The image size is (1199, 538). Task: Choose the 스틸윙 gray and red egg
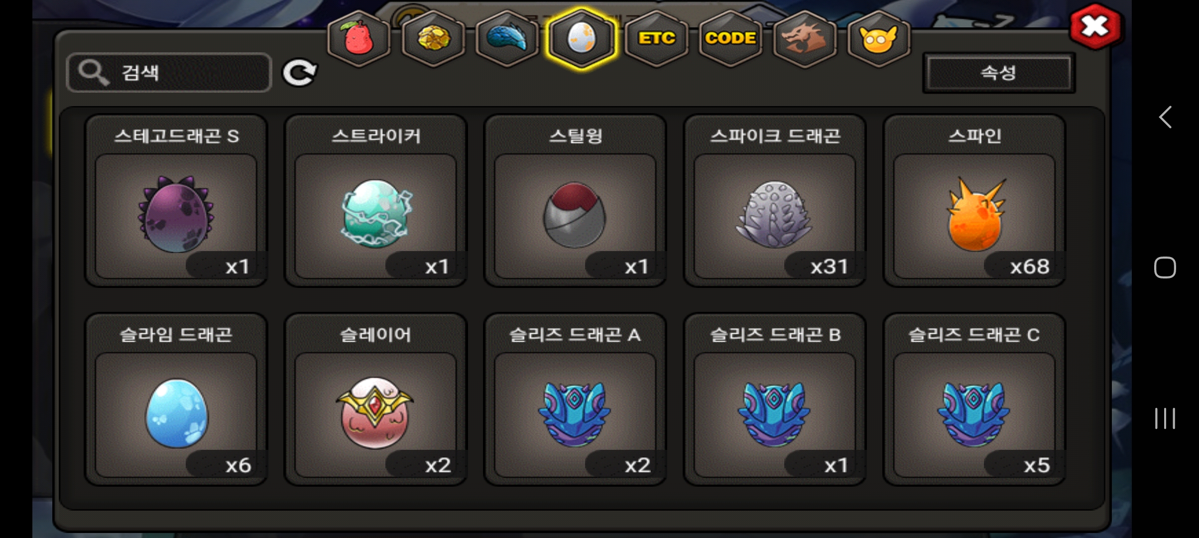[x=575, y=201]
